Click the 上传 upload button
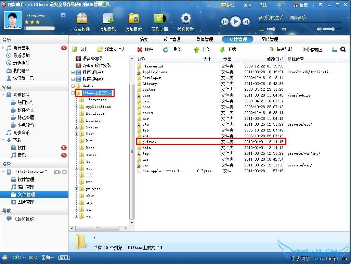The height and width of the screenshot is (264, 351). [x=202, y=49]
